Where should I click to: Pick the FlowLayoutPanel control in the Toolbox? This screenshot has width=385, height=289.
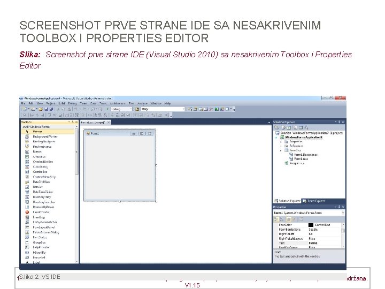[x=48, y=227]
